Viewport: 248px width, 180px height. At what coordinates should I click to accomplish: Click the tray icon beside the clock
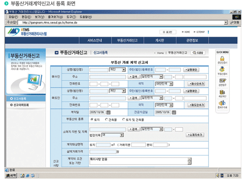coord(222,176)
